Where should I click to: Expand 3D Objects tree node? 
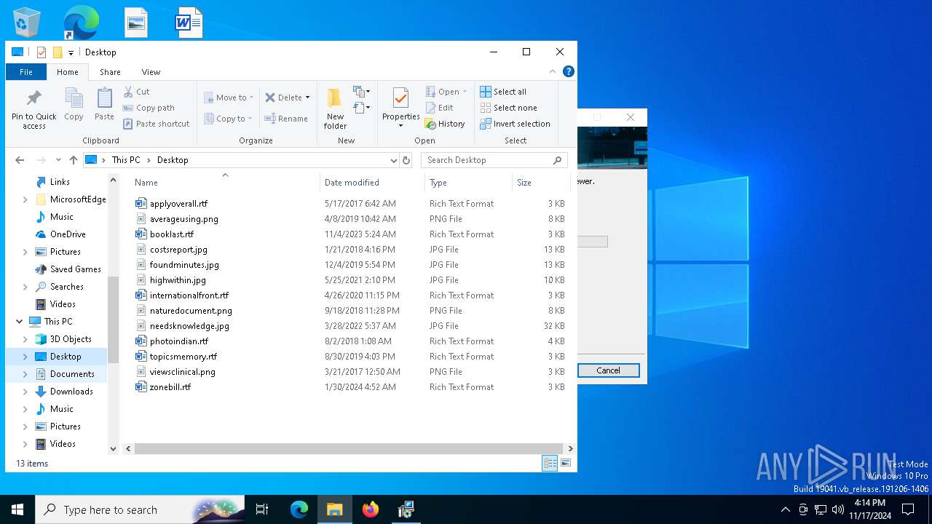pos(25,339)
